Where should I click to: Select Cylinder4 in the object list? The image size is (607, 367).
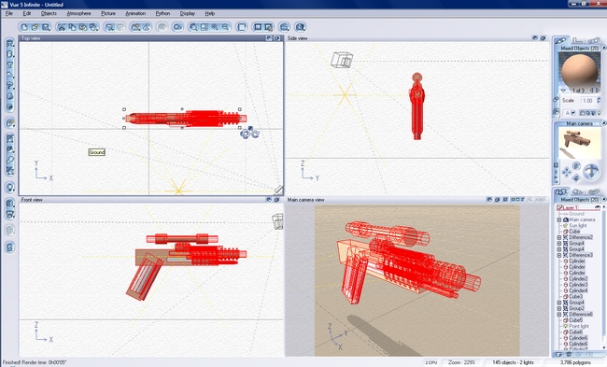point(578,290)
